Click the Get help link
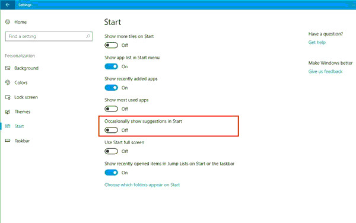The image size is (356, 223). 317,42
